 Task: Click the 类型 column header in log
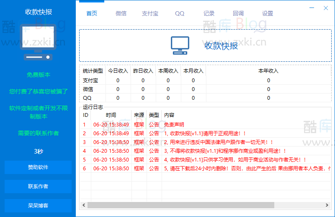click(154, 115)
